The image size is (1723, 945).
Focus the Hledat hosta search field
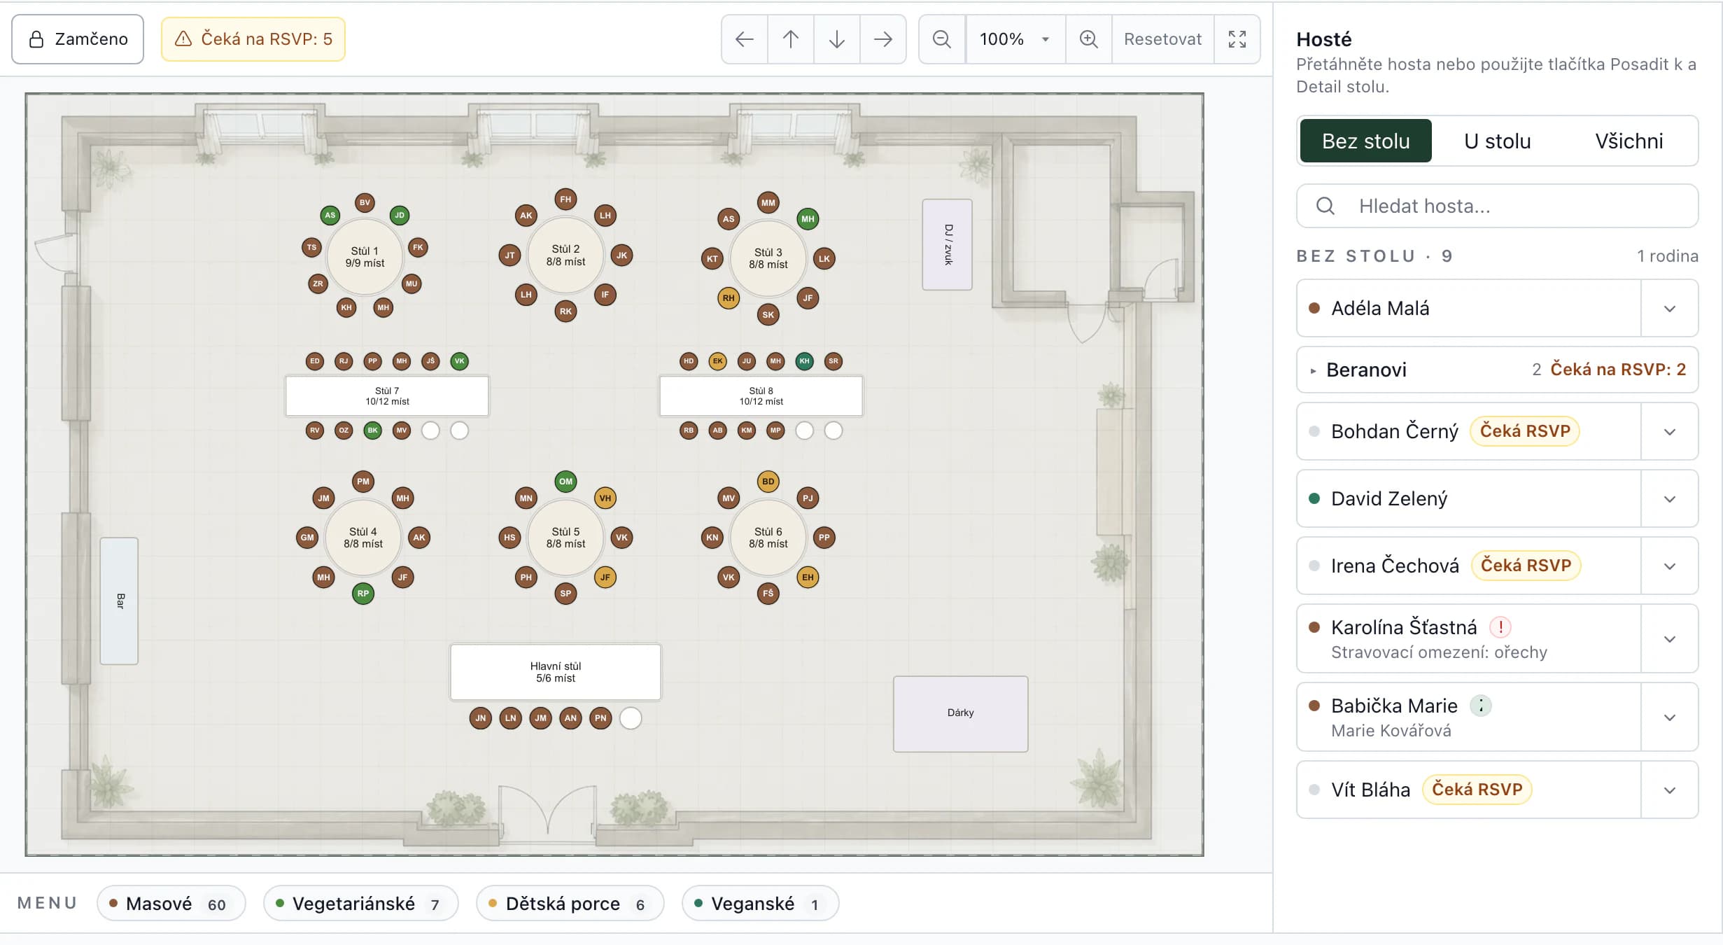1497,206
